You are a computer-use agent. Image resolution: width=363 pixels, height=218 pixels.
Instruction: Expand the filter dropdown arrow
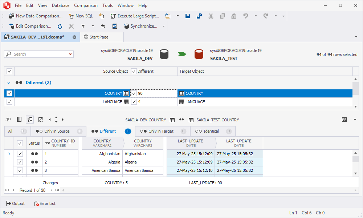pyautogui.click(x=93, y=26)
